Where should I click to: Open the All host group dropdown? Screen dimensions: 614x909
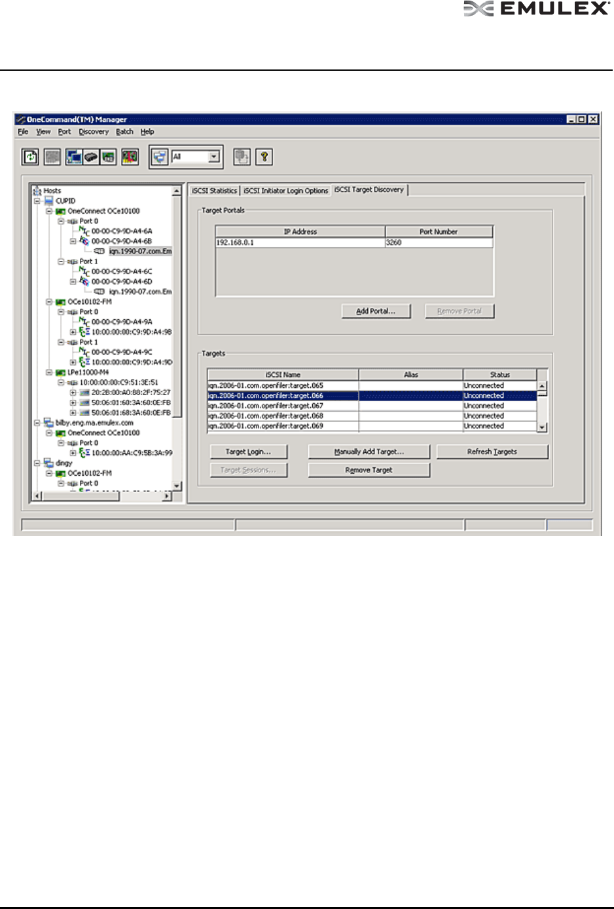point(214,157)
